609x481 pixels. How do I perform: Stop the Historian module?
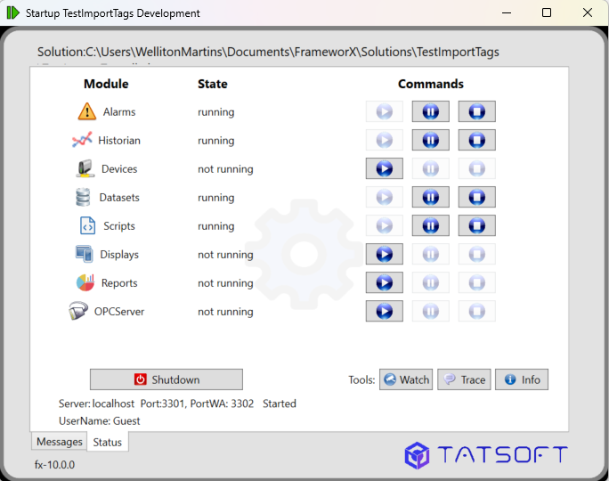(476, 140)
